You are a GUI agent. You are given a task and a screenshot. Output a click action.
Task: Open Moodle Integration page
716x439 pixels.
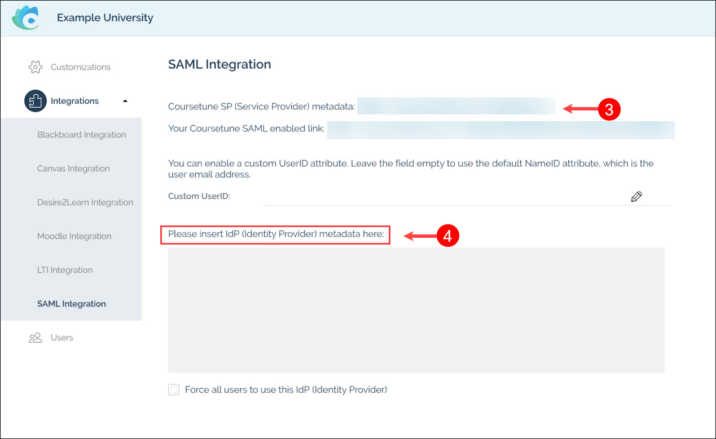coord(74,236)
